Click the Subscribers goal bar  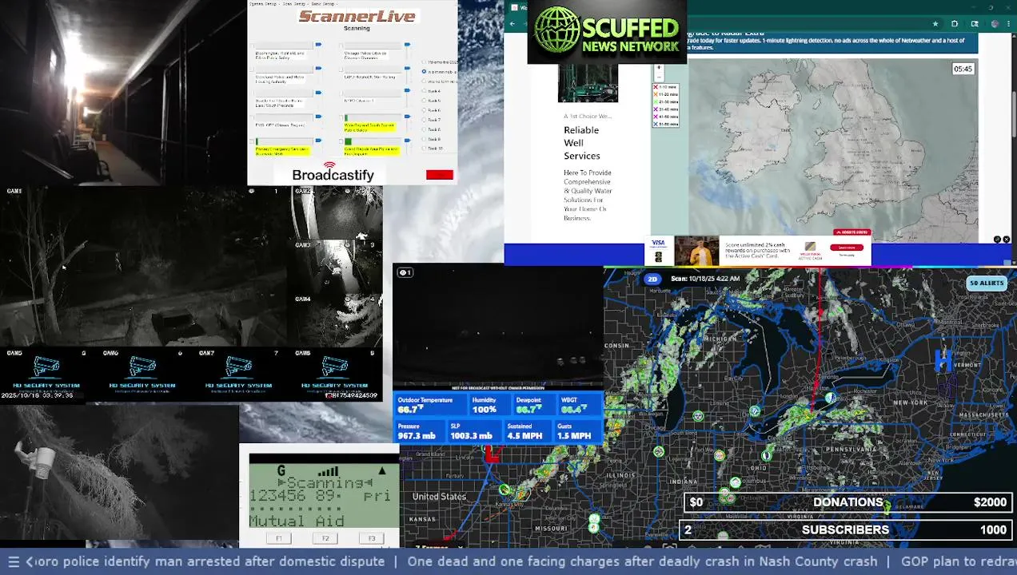point(846,529)
